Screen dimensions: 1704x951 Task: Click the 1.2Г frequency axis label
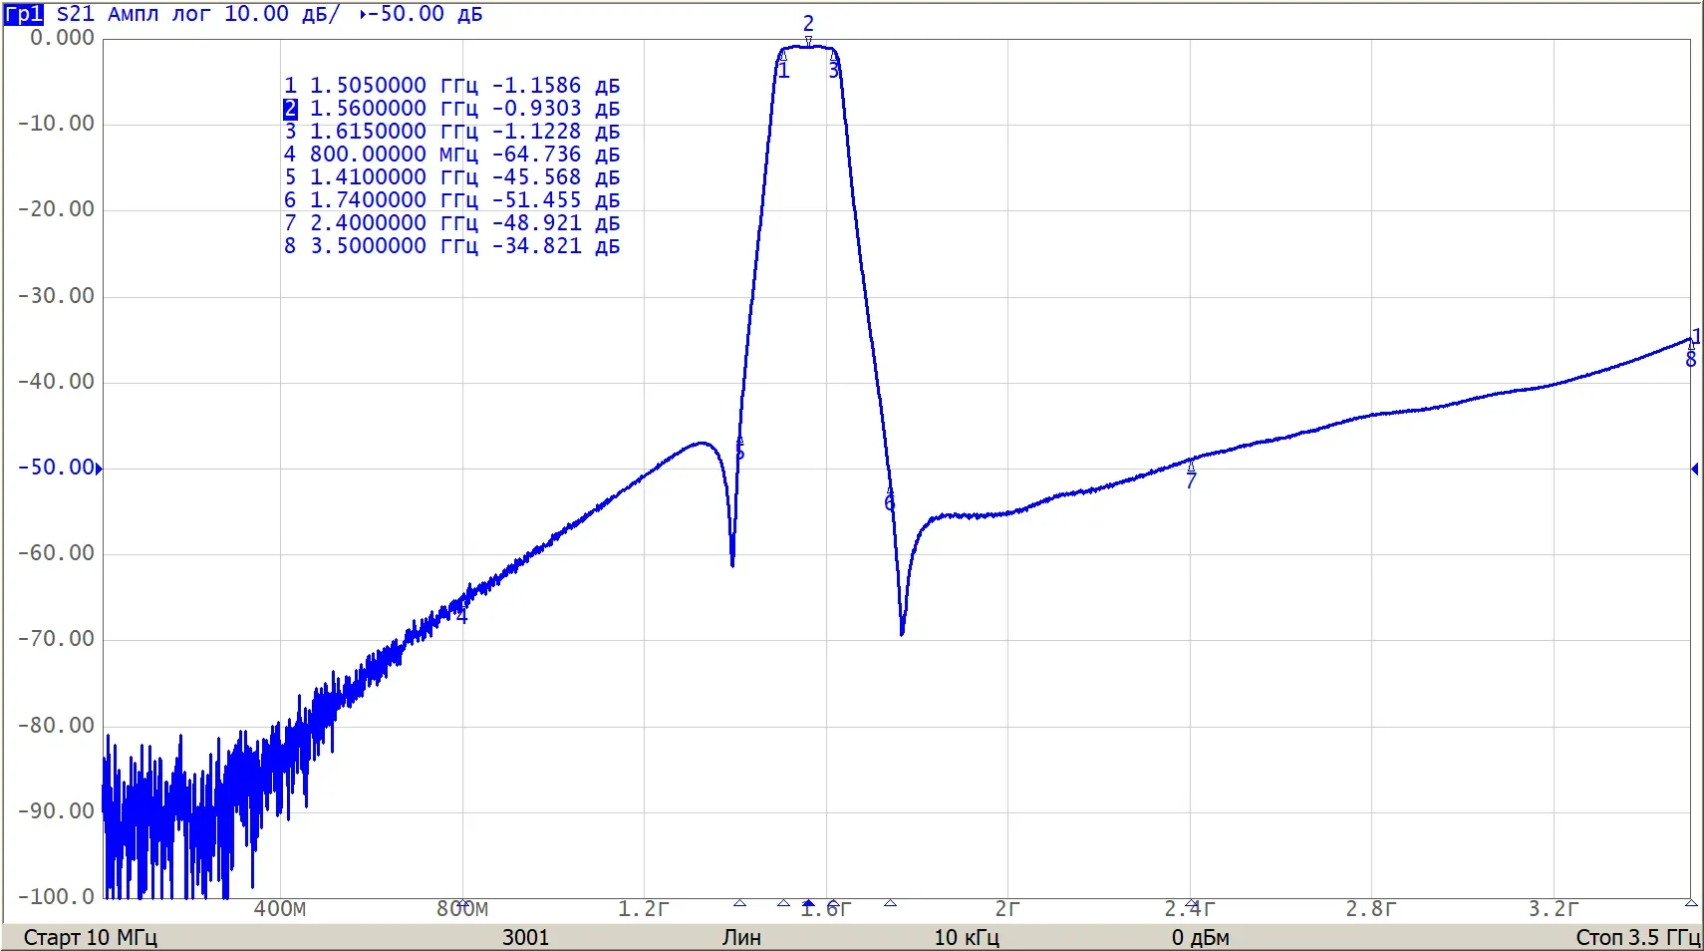tap(644, 909)
